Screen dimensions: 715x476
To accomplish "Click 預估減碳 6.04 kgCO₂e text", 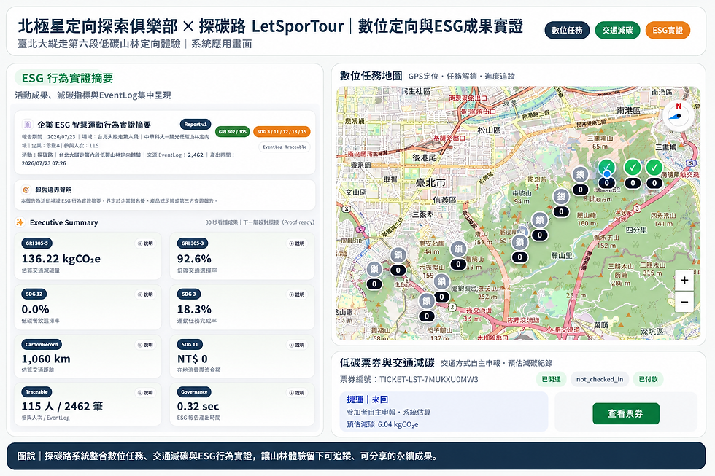I will click(382, 424).
